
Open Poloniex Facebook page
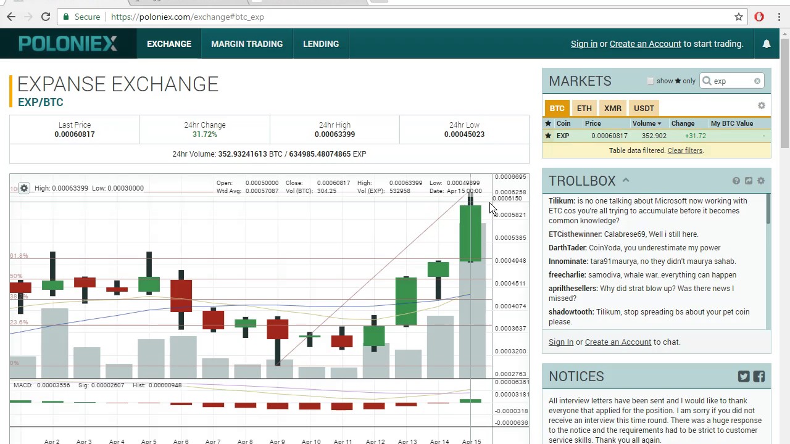(x=759, y=376)
